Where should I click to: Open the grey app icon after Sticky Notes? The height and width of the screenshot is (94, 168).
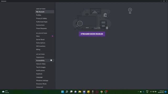[93, 92]
